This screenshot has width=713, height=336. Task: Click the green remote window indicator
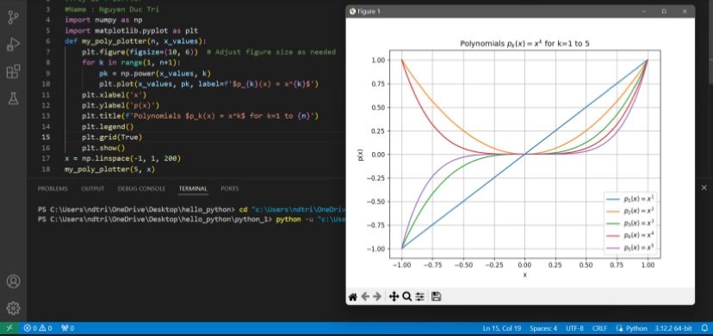click(x=9, y=327)
